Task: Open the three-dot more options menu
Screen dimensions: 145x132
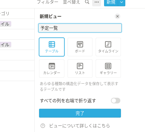Action: click(97, 2)
